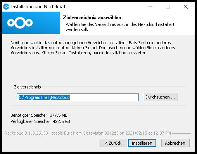Click the Benötigter Speicher 377.5 MB label
This screenshot has width=197, height=154.
(39, 115)
